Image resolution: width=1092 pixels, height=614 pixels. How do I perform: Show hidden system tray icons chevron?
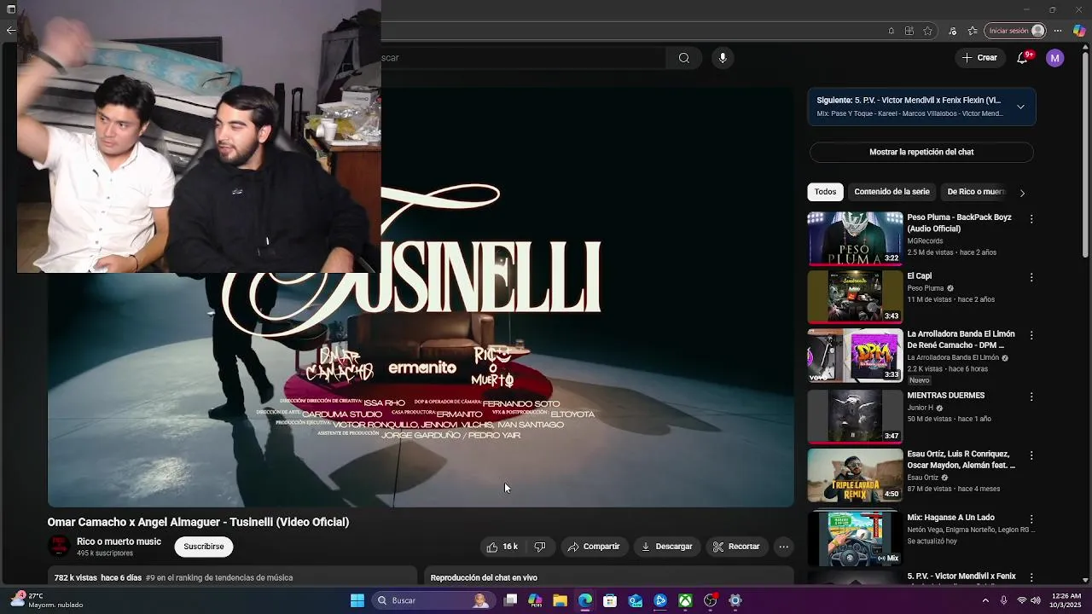tap(985, 600)
